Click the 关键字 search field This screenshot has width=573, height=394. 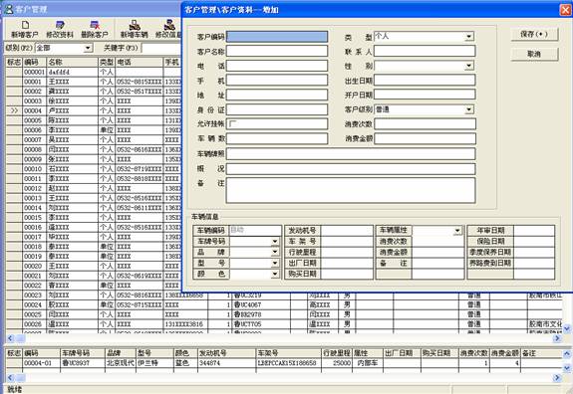point(161,48)
